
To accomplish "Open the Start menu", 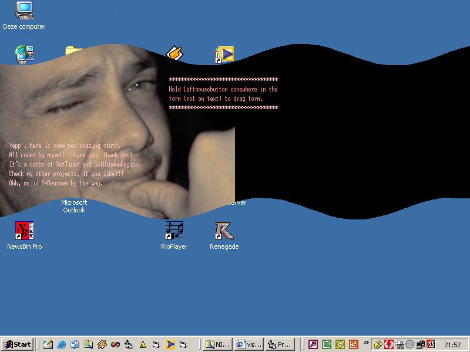I will point(18,344).
